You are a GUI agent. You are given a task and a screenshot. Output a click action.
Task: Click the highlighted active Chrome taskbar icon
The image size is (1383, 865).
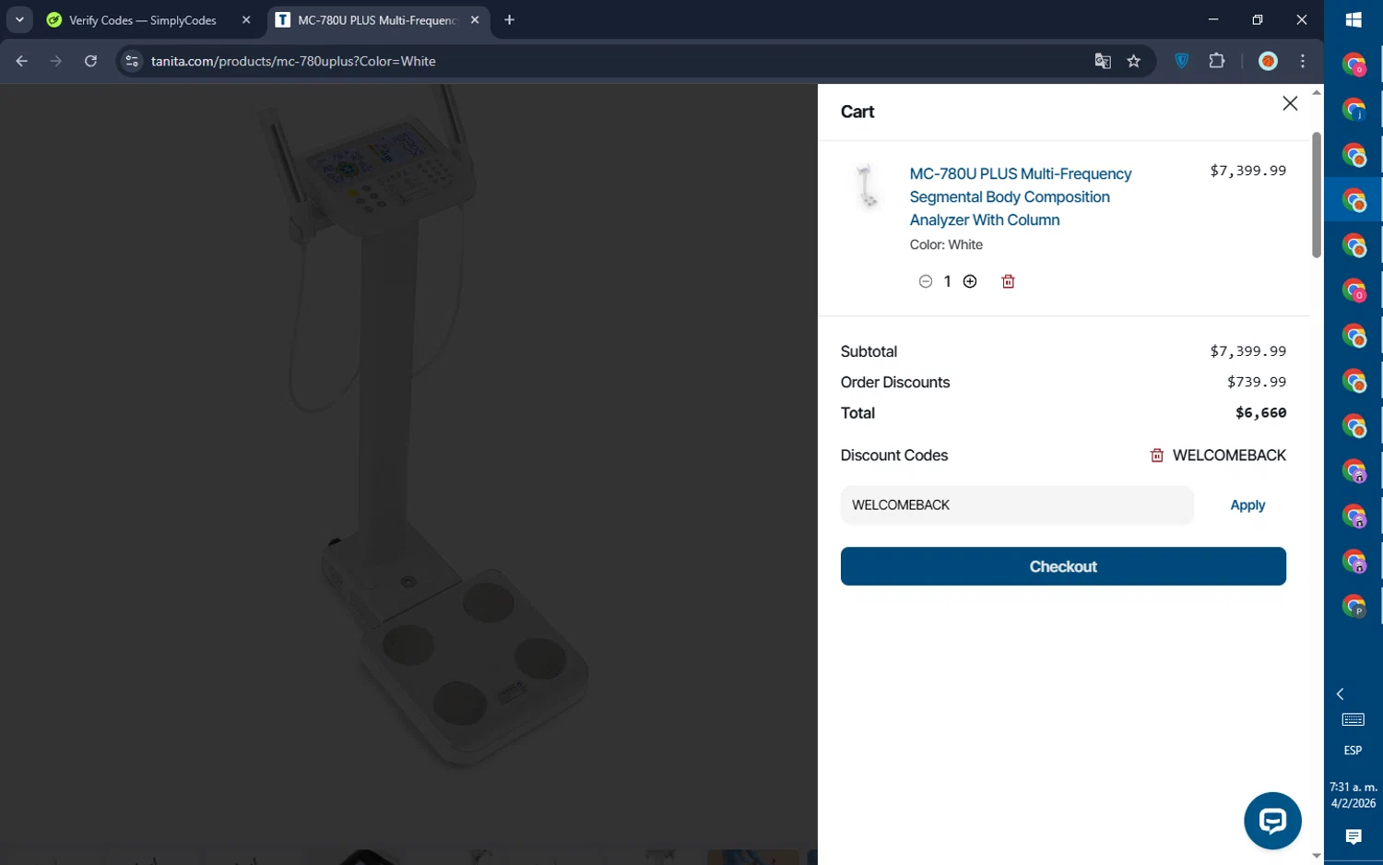tap(1353, 199)
